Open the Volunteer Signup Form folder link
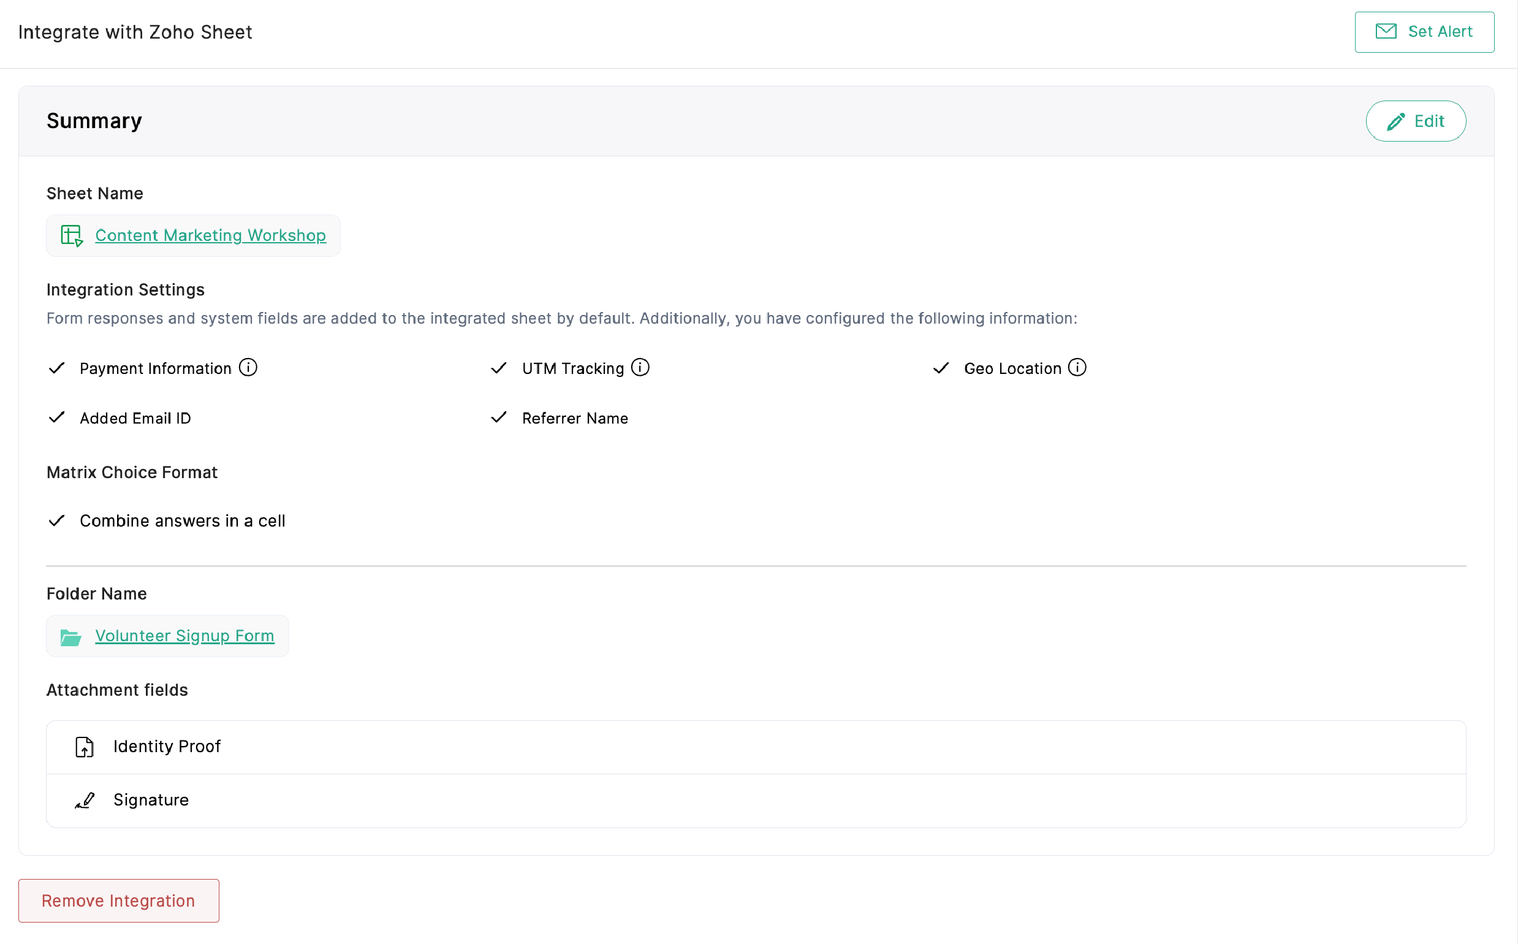Image resolution: width=1518 pixels, height=944 pixels. (x=184, y=636)
